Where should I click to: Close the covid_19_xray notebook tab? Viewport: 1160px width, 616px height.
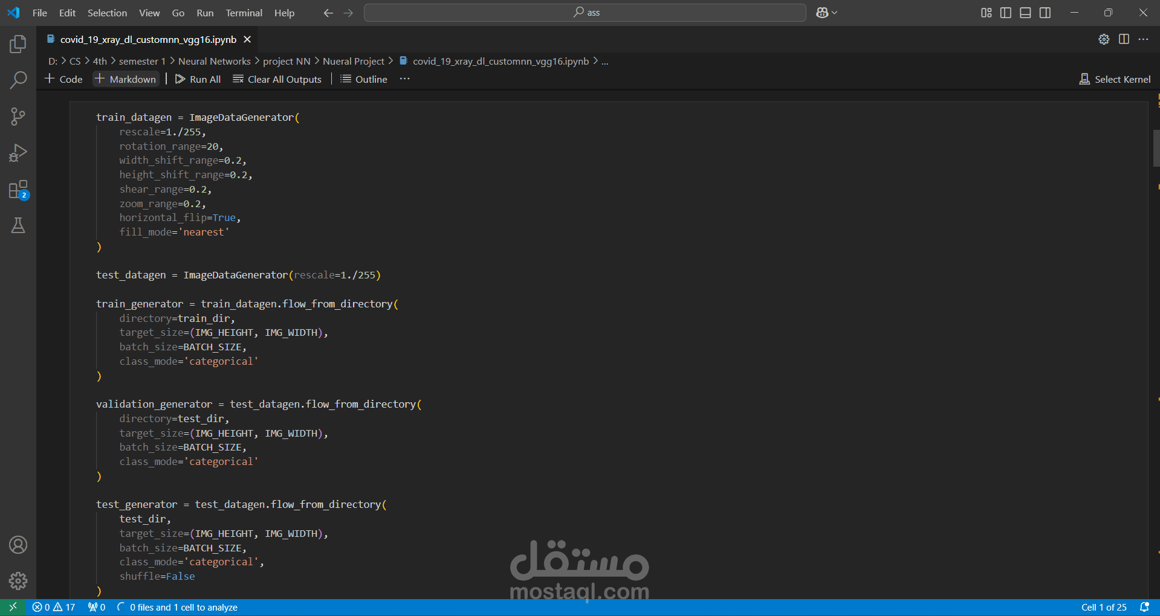click(x=247, y=39)
